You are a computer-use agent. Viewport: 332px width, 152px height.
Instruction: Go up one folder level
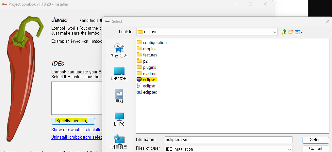coord(284,32)
